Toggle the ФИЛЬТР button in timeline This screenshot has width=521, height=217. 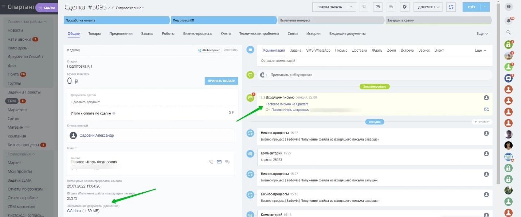(481, 122)
